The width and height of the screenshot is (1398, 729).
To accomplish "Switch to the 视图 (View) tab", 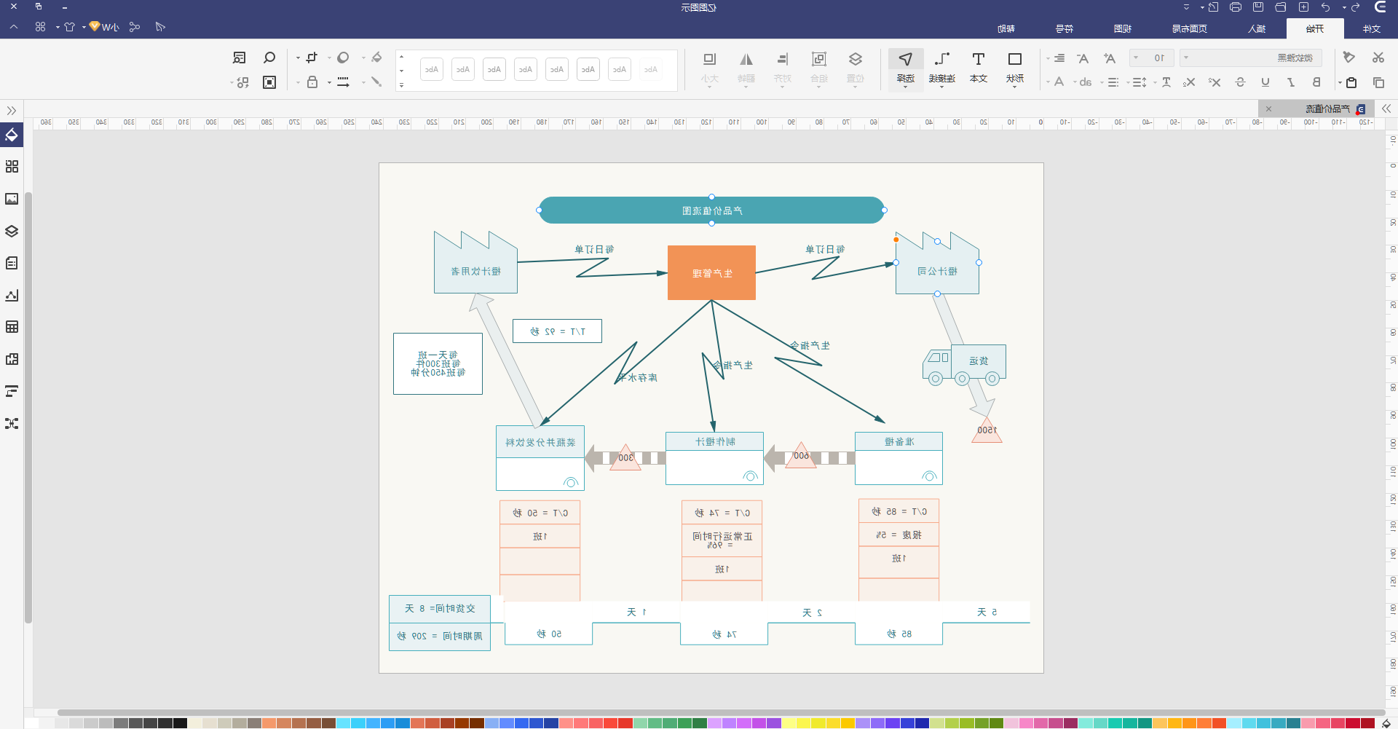I will pyautogui.click(x=1123, y=28).
